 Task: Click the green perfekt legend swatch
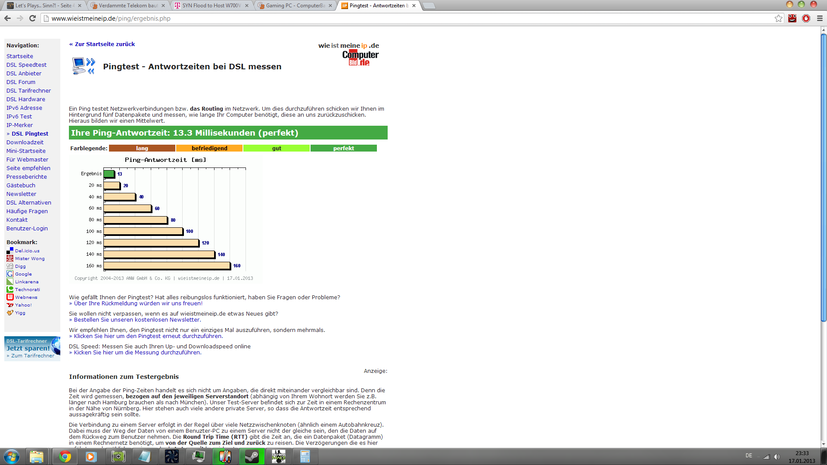[x=343, y=148]
